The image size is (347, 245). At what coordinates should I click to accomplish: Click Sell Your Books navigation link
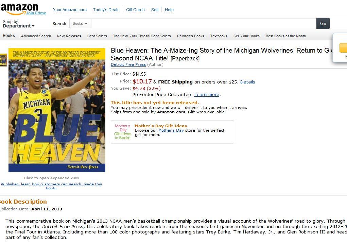pyautogui.click(x=246, y=36)
